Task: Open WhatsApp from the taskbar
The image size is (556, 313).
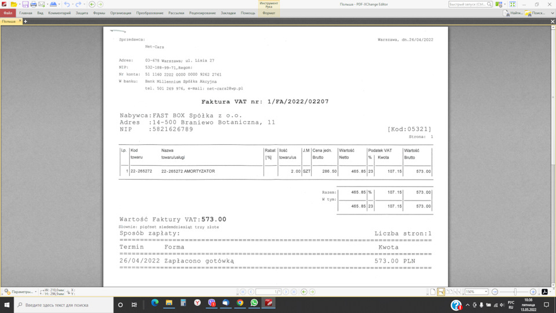Action: pos(254,303)
